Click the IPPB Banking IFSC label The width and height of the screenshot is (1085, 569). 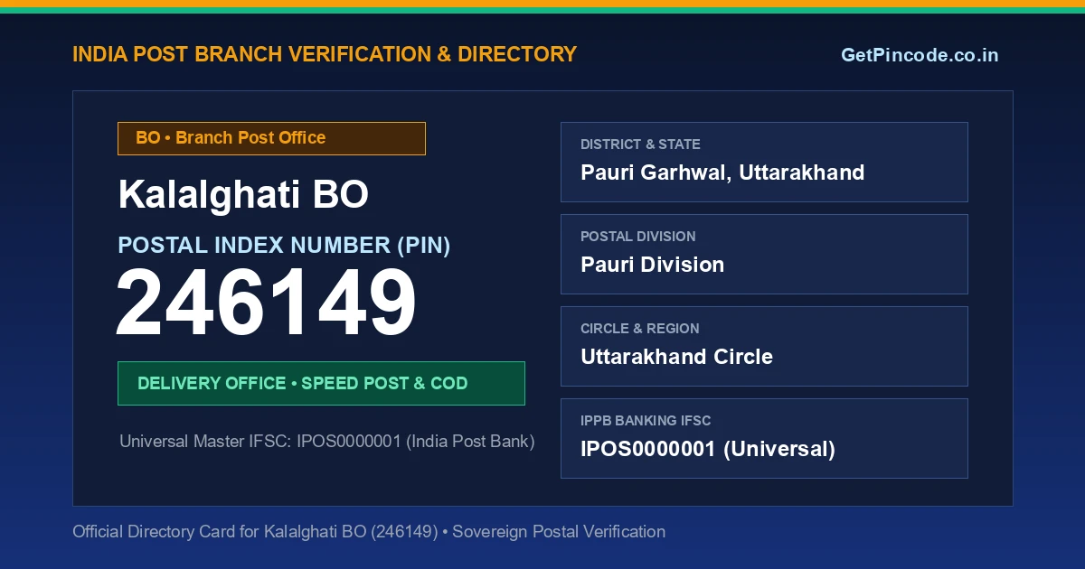point(646,421)
